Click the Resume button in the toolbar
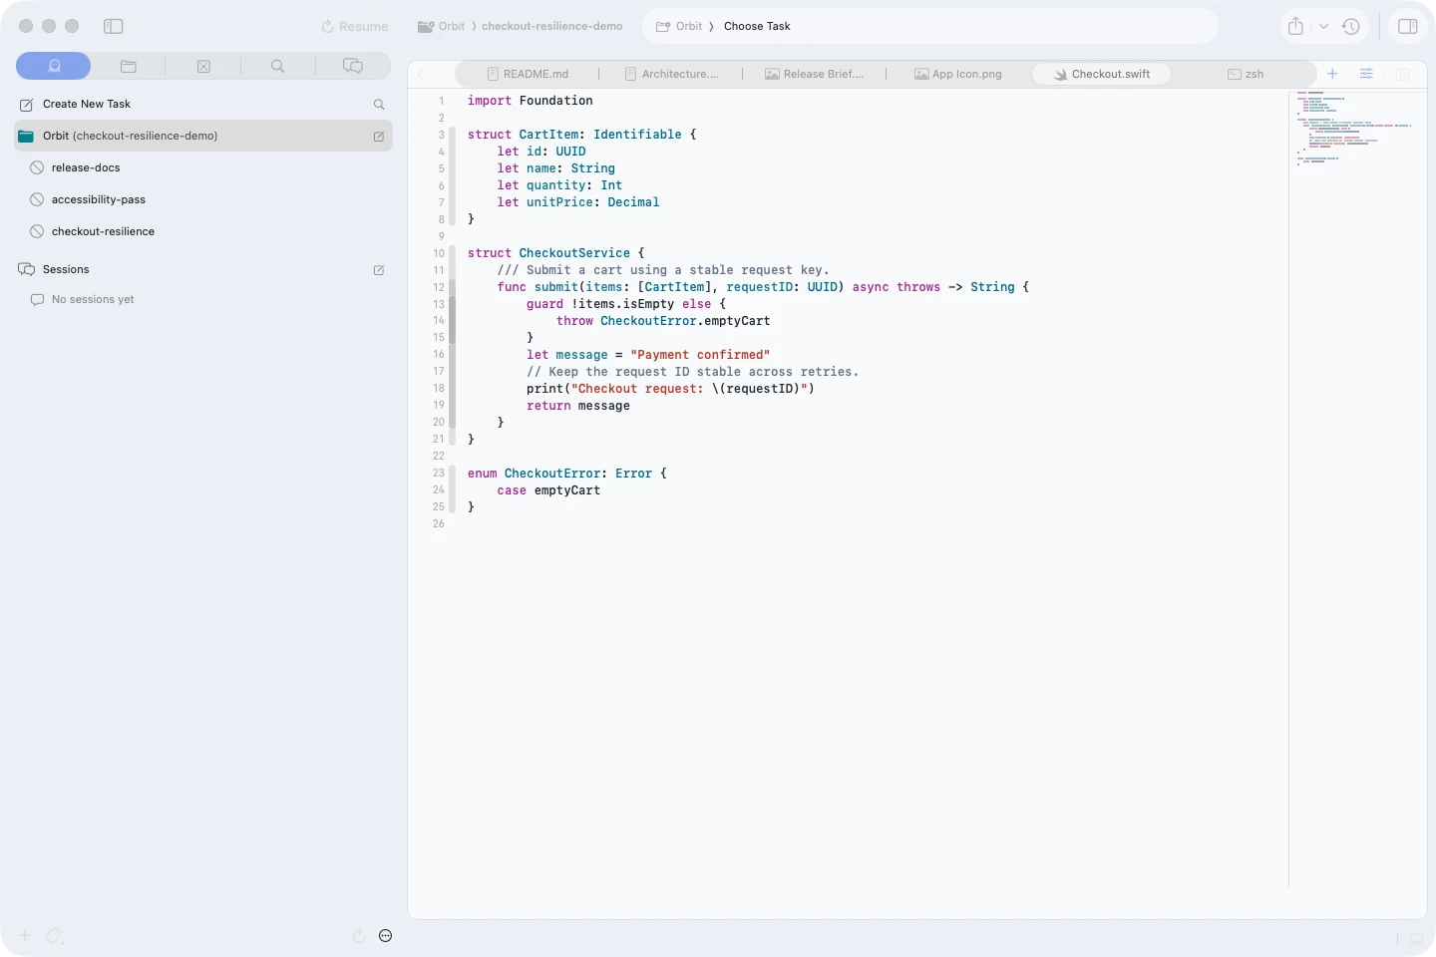 355,27
